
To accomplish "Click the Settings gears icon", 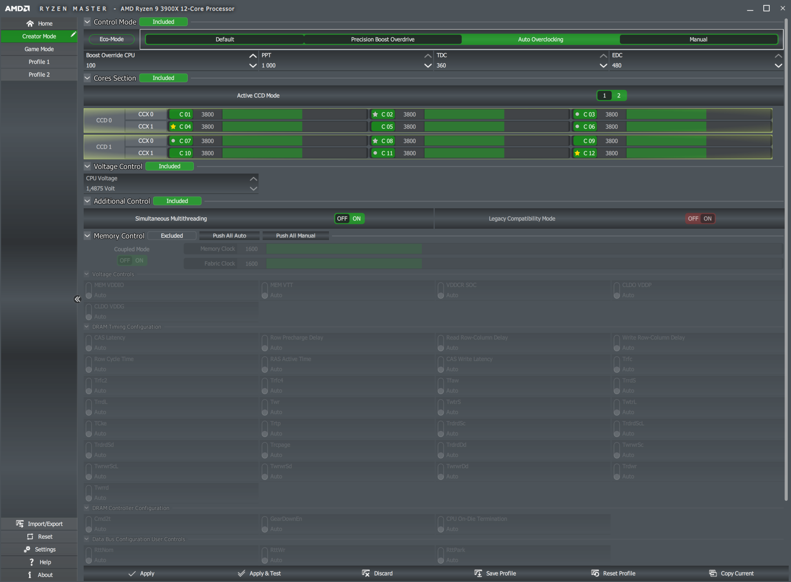I will (27, 549).
